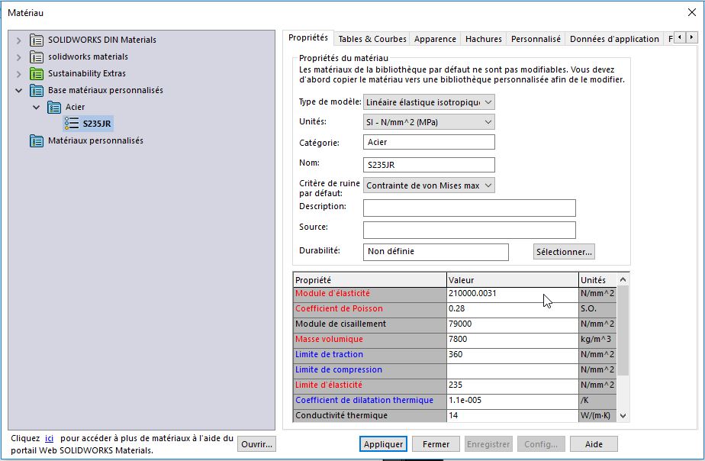Click the Durabilité field

pos(436,252)
